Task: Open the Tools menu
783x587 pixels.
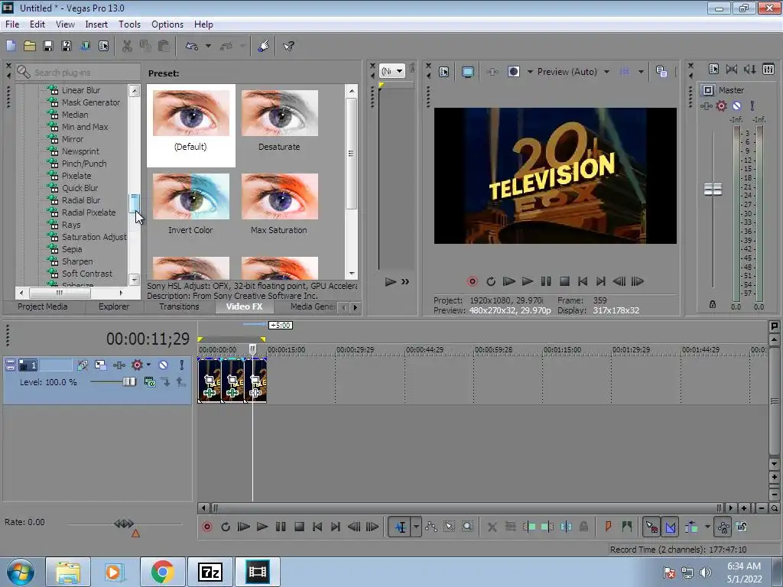Action: [x=129, y=24]
